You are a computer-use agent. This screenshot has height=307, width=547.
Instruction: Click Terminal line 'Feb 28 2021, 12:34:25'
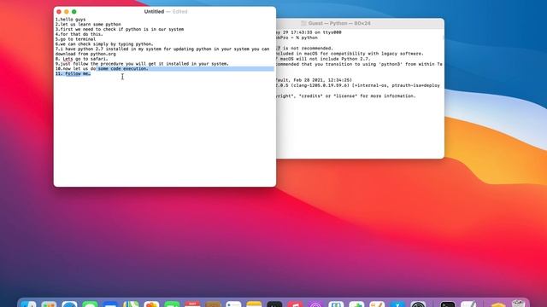coord(314,80)
